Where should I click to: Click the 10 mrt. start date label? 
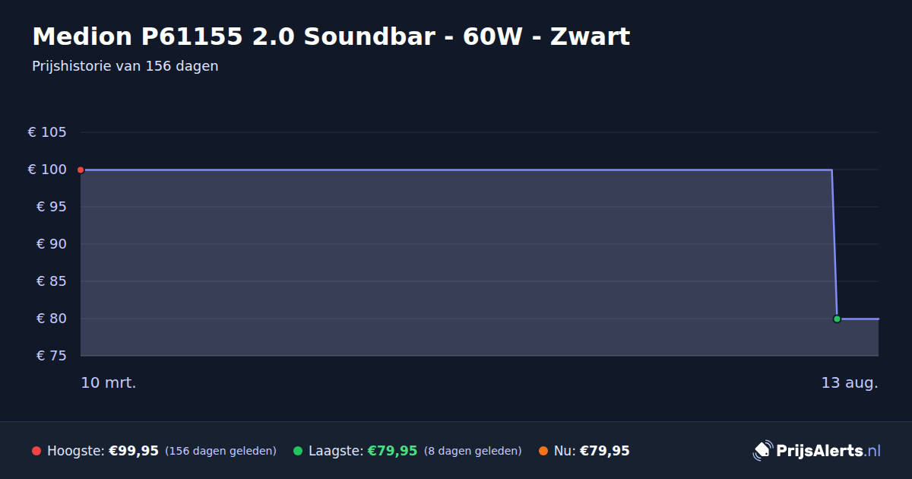tap(109, 383)
